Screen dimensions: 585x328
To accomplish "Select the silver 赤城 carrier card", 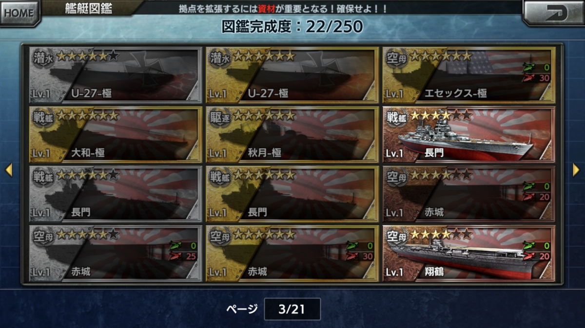I will (x=116, y=254).
